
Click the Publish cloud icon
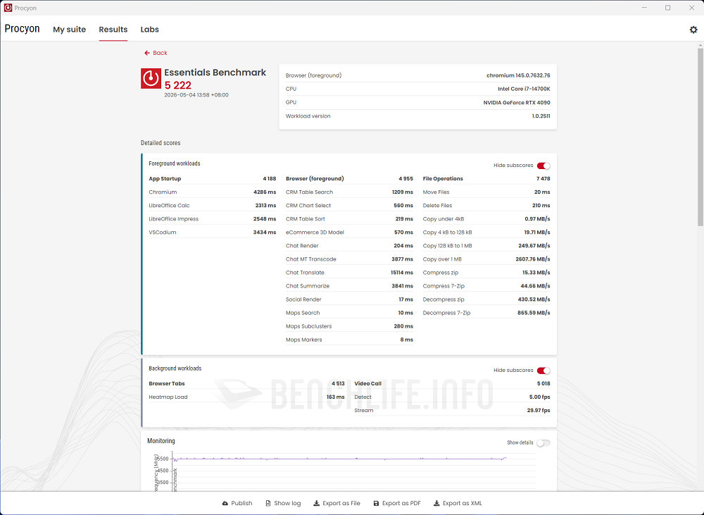[x=225, y=503]
